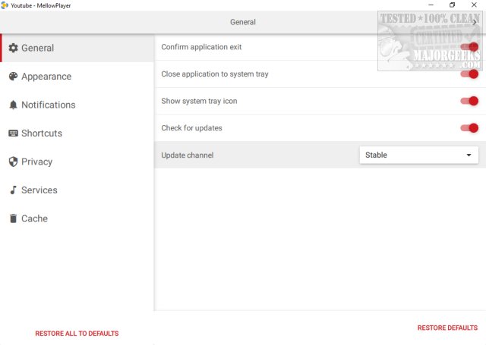Toggle Confirm application exit switch
Image resolution: width=486 pixels, height=345 pixels.
[x=469, y=47]
